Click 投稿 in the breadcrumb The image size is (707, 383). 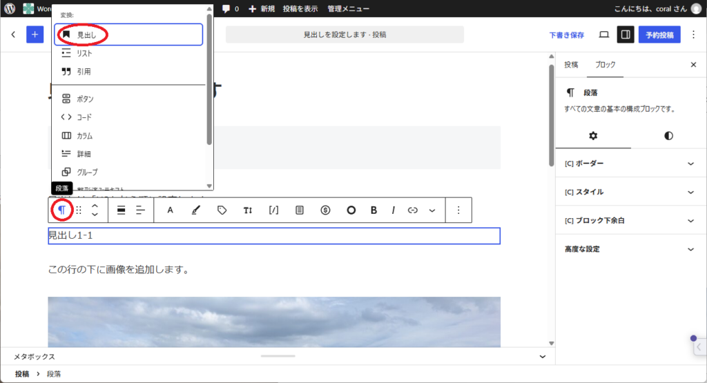22,374
